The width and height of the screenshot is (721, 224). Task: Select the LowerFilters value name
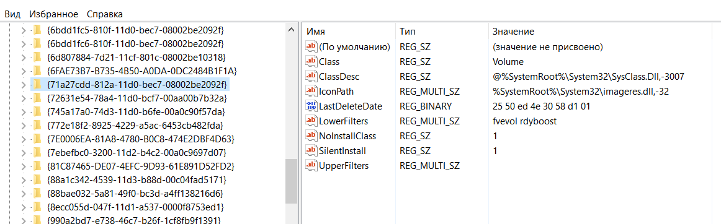tap(344, 121)
